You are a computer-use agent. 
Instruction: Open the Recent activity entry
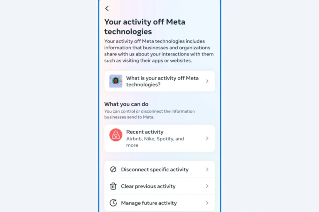coord(159,138)
